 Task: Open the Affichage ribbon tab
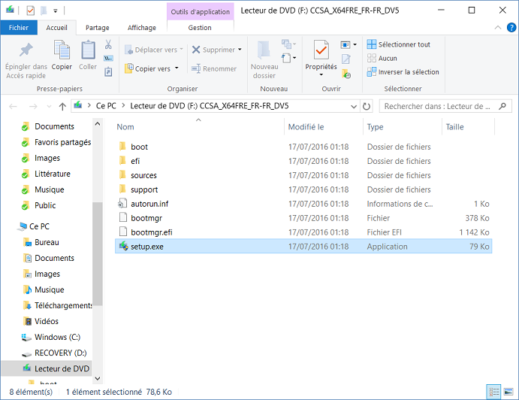coord(142,28)
